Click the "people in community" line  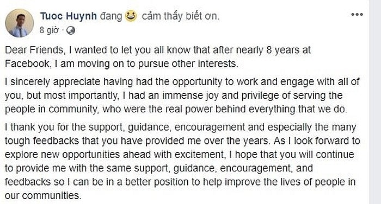click(x=176, y=109)
